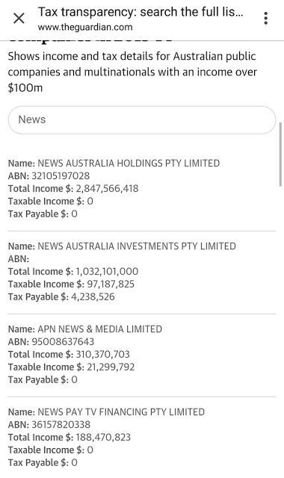Tap Total Income 188,470,823 value
The width and height of the screenshot is (284, 478).
(103, 438)
